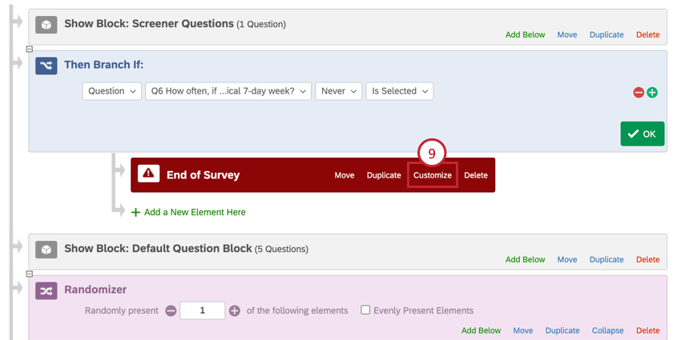The image size is (681, 340).
Task: Decrease randomly presented elements count
Action: (171, 310)
